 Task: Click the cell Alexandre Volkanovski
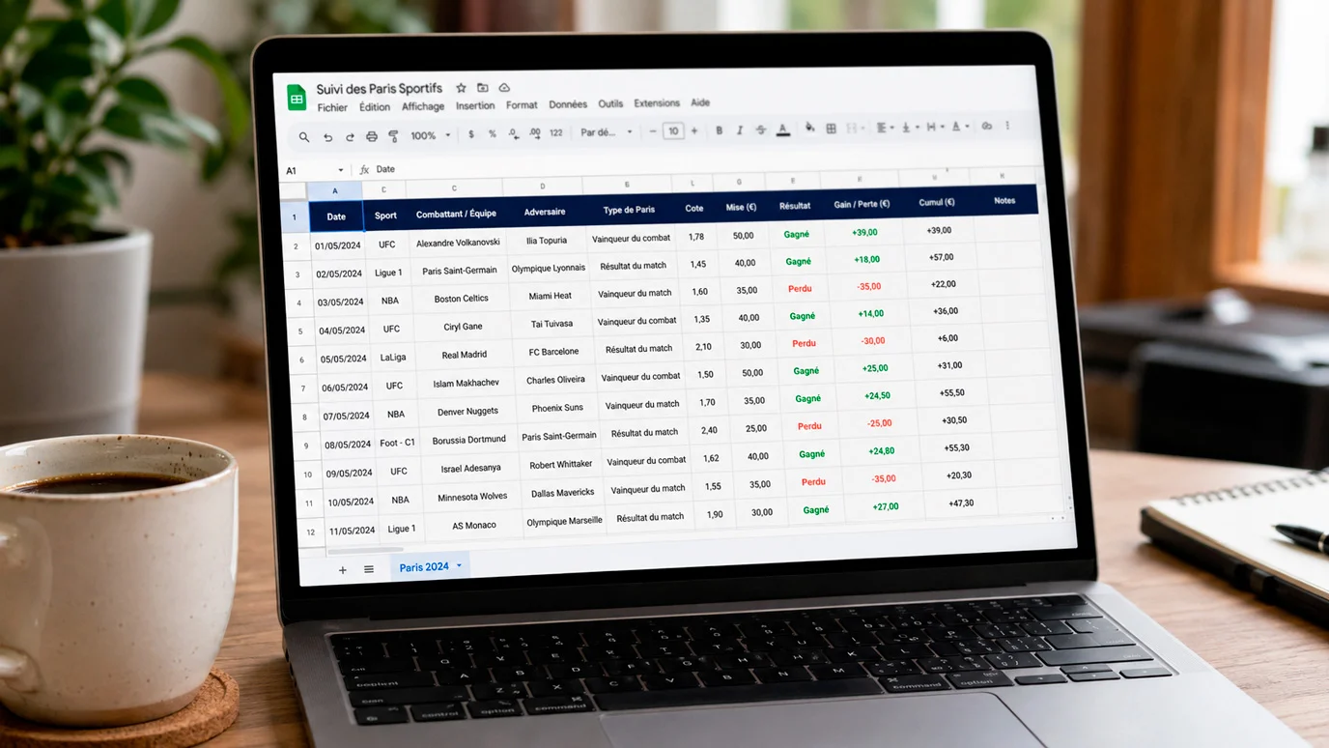pyautogui.click(x=458, y=243)
